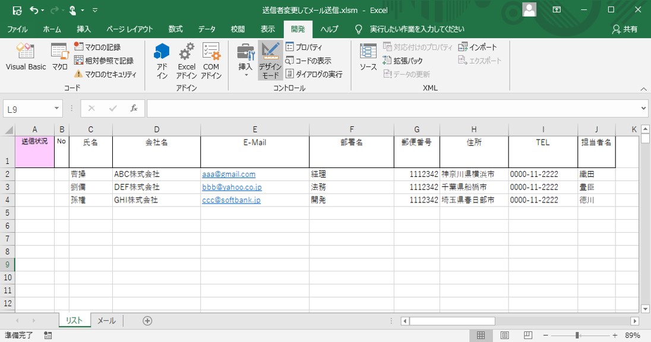The image size is (651, 342).
Task: Switch to the メール sheet tab
Action: [107, 321]
